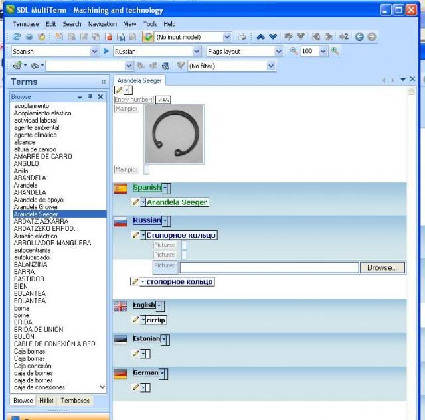The height and width of the screenshot is (420, 425).
Task: Select 'ARROLLADOR MANGUERA' in the term list
Action: (52, 243)
